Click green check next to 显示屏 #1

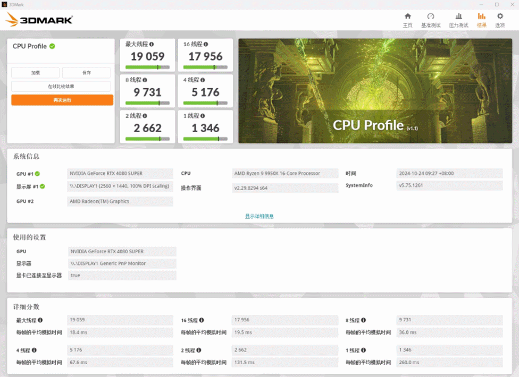coord(43,187)
